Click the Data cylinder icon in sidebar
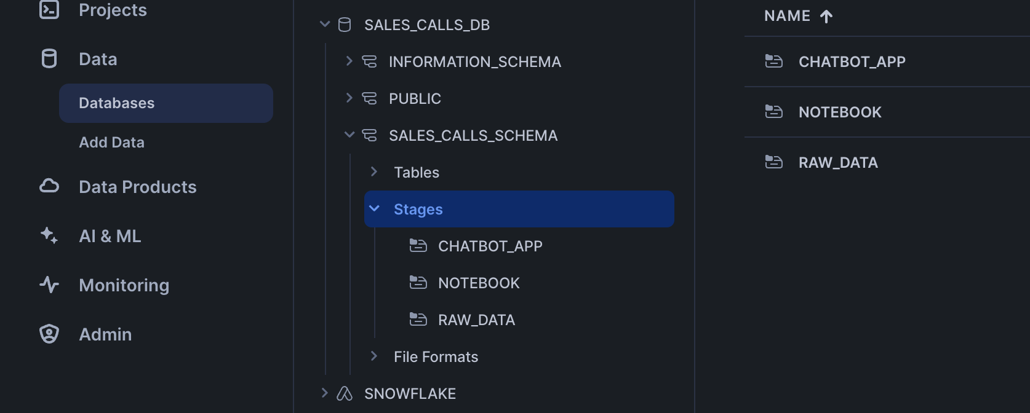The width and height of the screenshot is (1030, 413). [49, 59]
